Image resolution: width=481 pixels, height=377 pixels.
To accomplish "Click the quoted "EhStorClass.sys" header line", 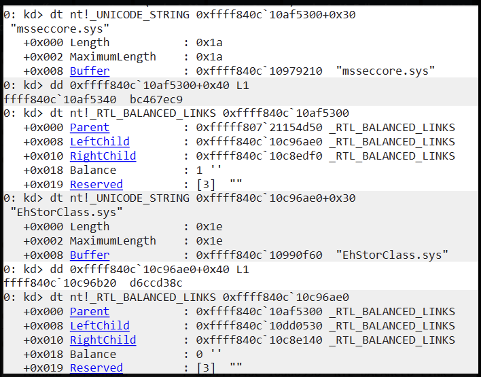I will point(67,213).
